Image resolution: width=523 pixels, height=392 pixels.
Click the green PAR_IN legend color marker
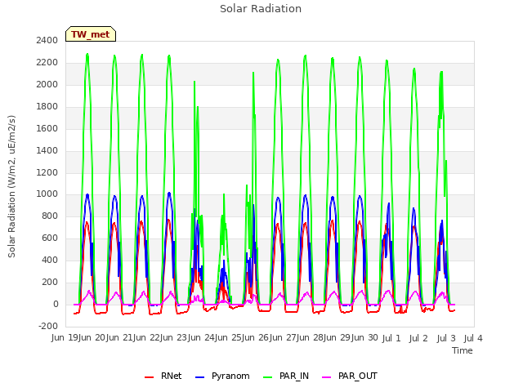coord(268,377)
